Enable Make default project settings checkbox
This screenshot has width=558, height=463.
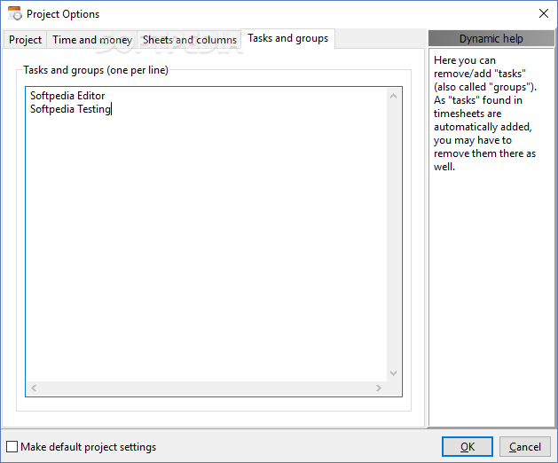(12, 447)
